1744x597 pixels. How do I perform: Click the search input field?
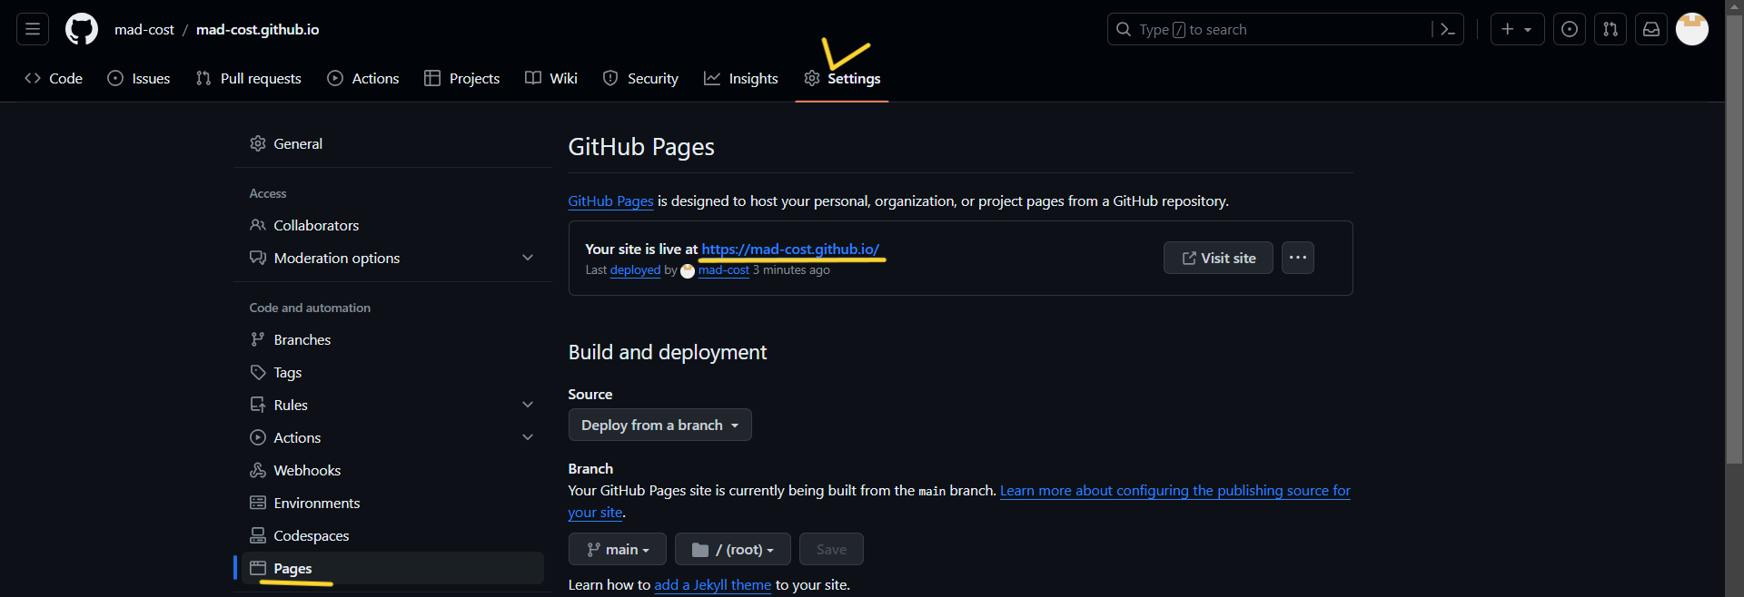1272,30
